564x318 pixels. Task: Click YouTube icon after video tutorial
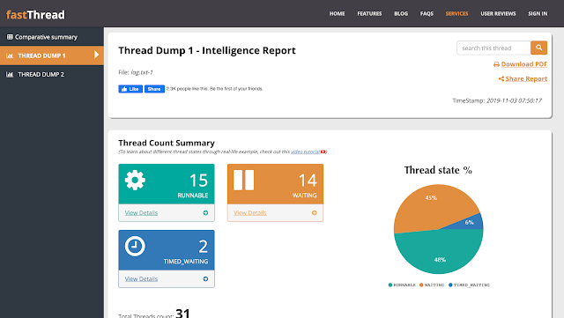323,152
